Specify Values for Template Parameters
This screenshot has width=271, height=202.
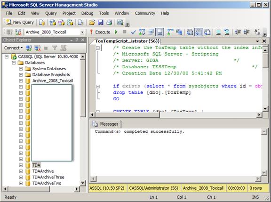257,32
